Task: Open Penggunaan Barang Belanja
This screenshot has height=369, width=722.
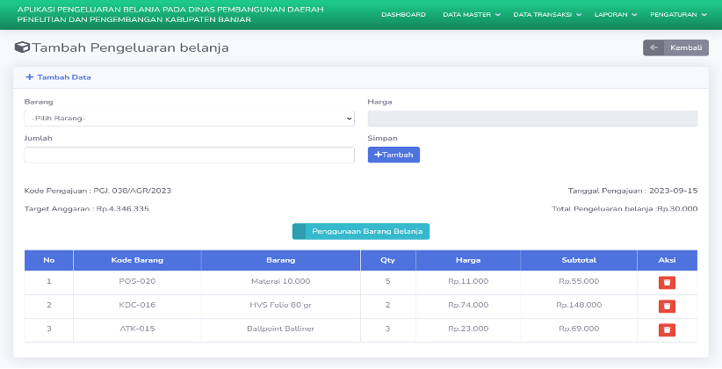Action: pos(361,231)
